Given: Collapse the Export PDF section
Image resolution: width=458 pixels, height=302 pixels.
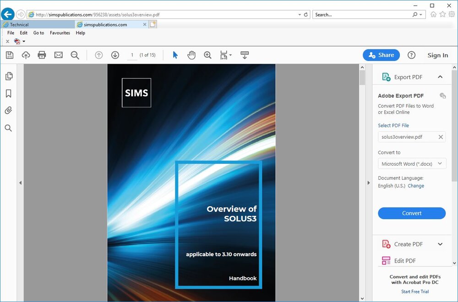Looking at the screenshot, I should click(440, 77).
